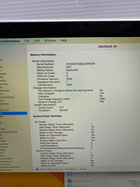
Task: Select Extensions in the sidebar
Action: coord(6,170)
